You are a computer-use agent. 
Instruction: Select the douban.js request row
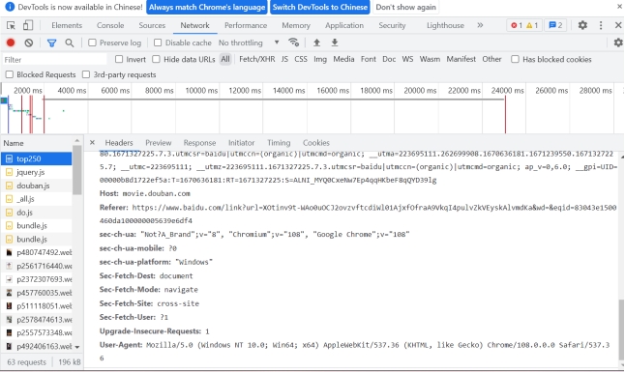click(x=37, y=186)
